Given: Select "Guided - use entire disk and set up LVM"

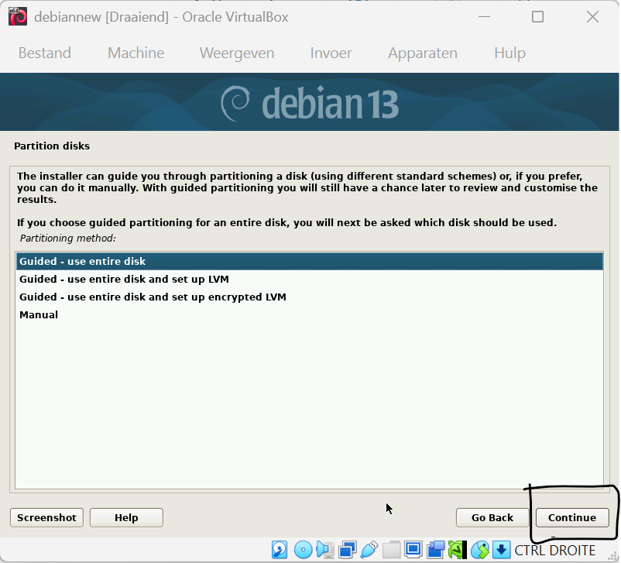Looking at the screenshot, I should [310, 279].
